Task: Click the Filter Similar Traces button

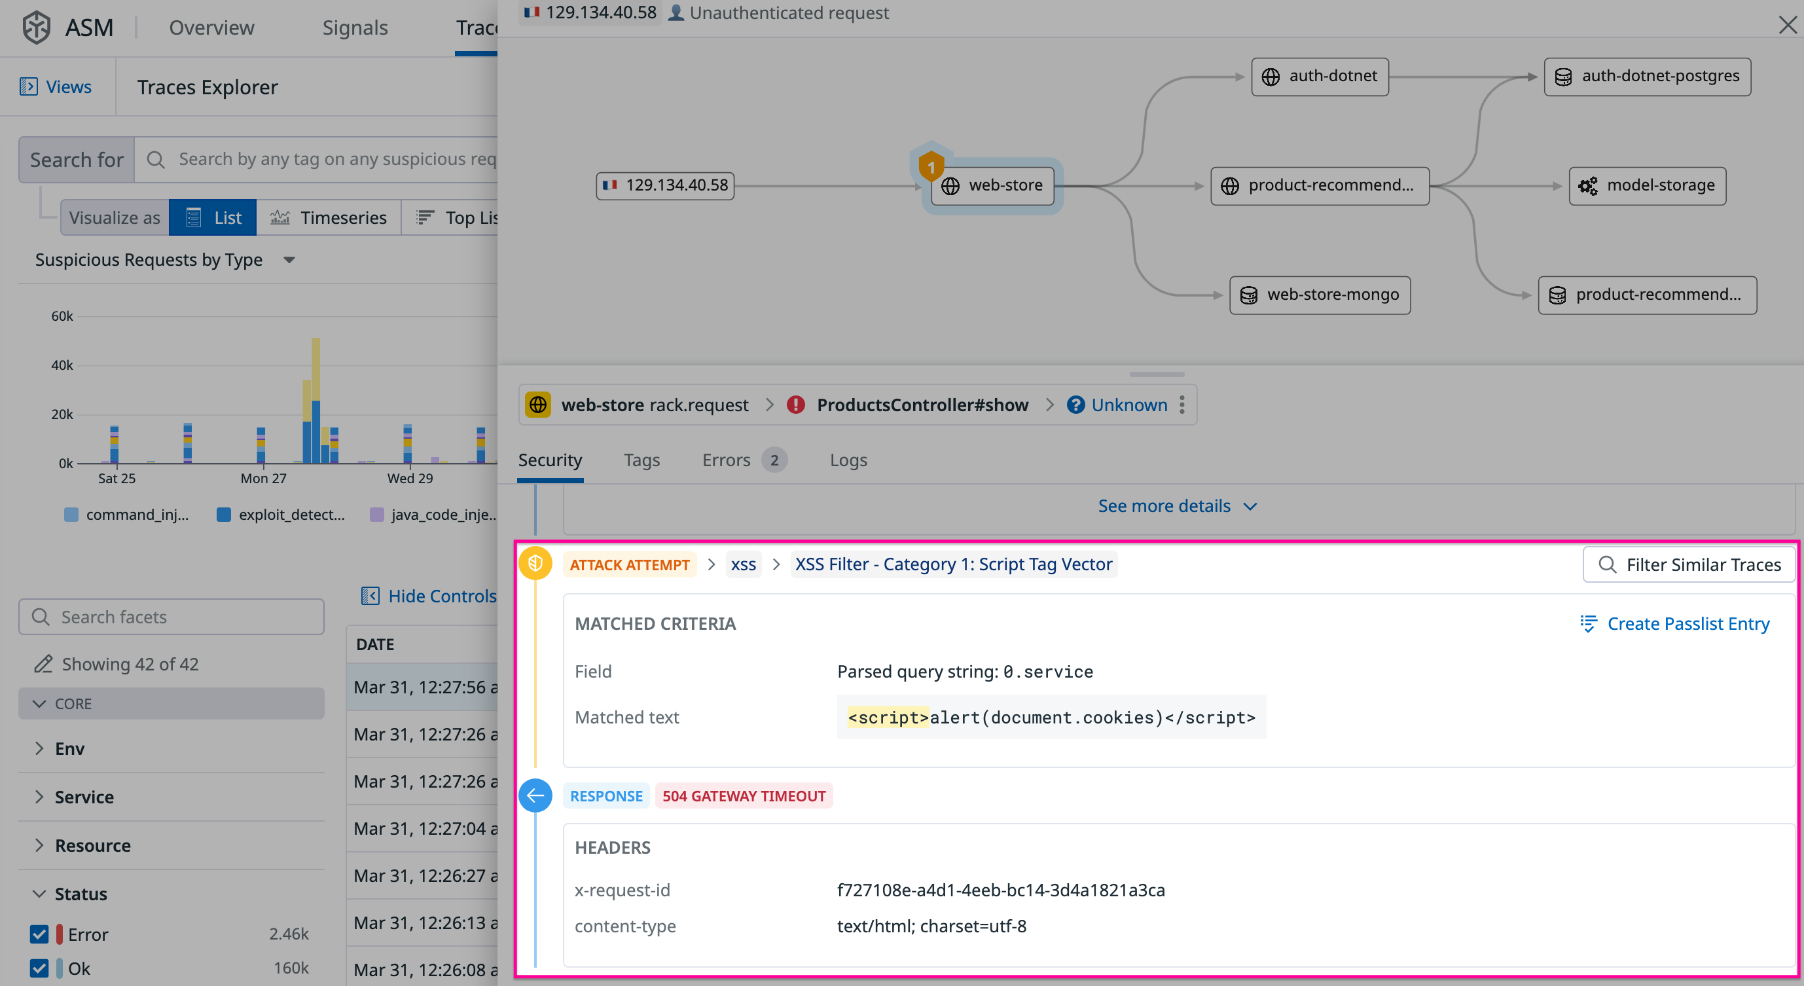Action: click(1689, 564)
